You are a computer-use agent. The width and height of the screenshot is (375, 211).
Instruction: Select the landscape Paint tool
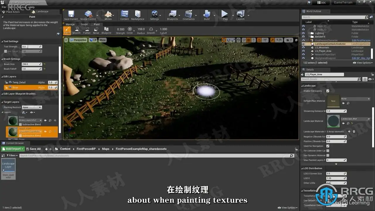coord(67,30)
